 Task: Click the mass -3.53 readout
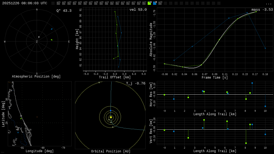coord(262,10)
